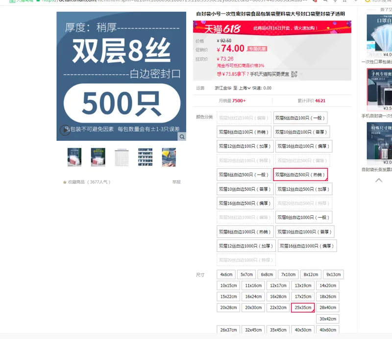Choose size 20x30cm
The height and width of the screenshot is (339, 392).
click(253, 308)
